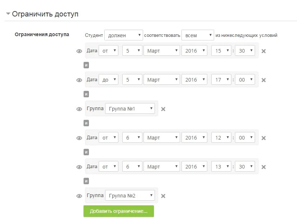Image resolution: width=297 pixels, height=220 pixels.
Task: Delete the Группа №1 restriction
Action: click(x=163, y=109)
